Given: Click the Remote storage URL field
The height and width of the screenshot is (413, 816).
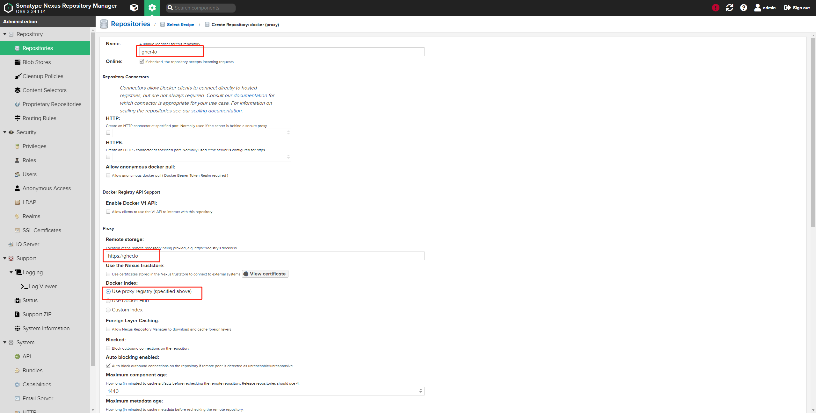Looking at the screenshot, I should click(x=265, y=256).
